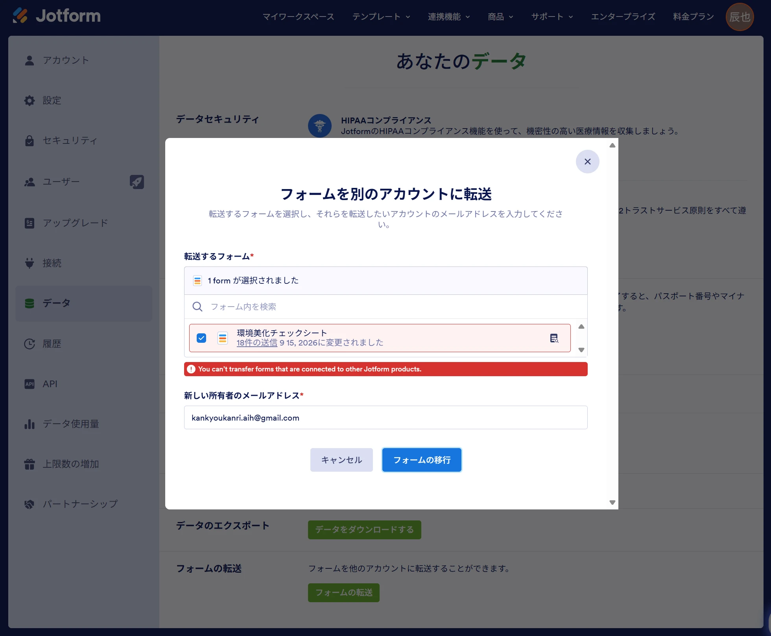Expand the テンプレート menu
Screen dimensions: 771x636
381,17
